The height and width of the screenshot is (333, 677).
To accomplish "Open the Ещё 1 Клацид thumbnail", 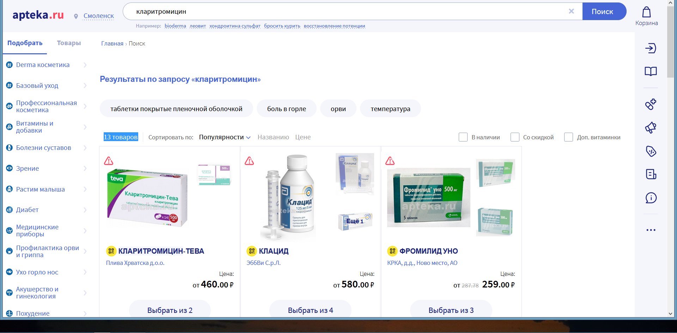I will click(x=355, y=221).
